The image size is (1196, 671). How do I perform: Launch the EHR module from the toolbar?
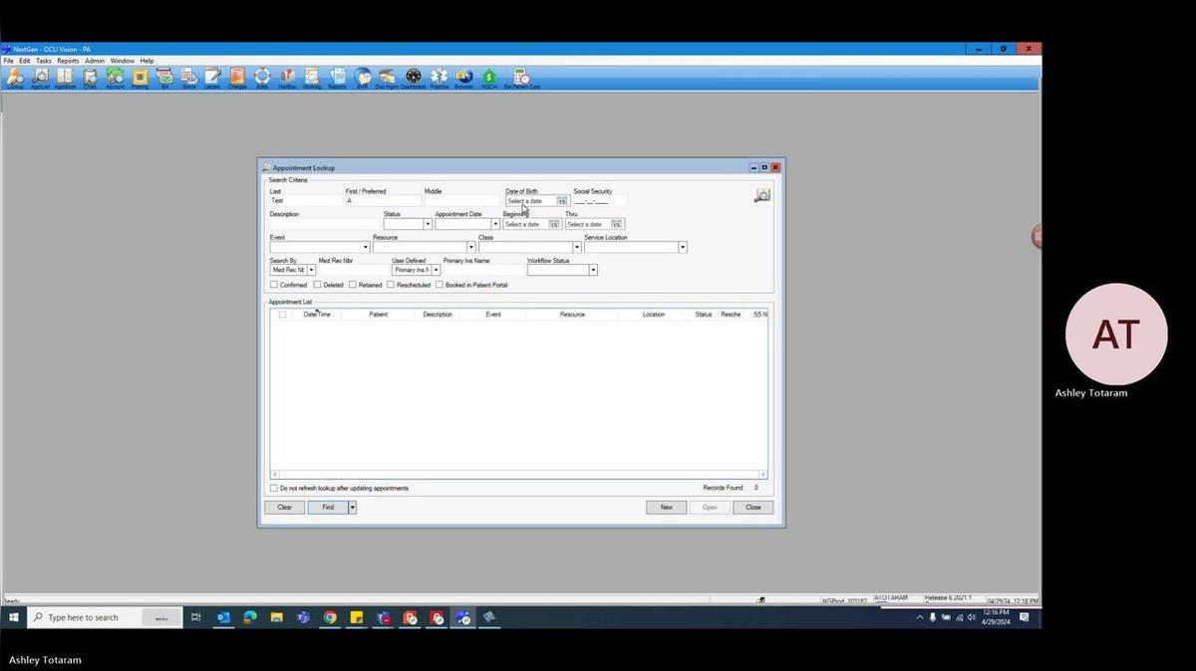[363, 78]
